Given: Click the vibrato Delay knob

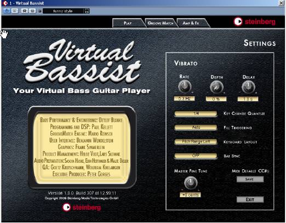Looking at the screenshot, I should point(248,87).
